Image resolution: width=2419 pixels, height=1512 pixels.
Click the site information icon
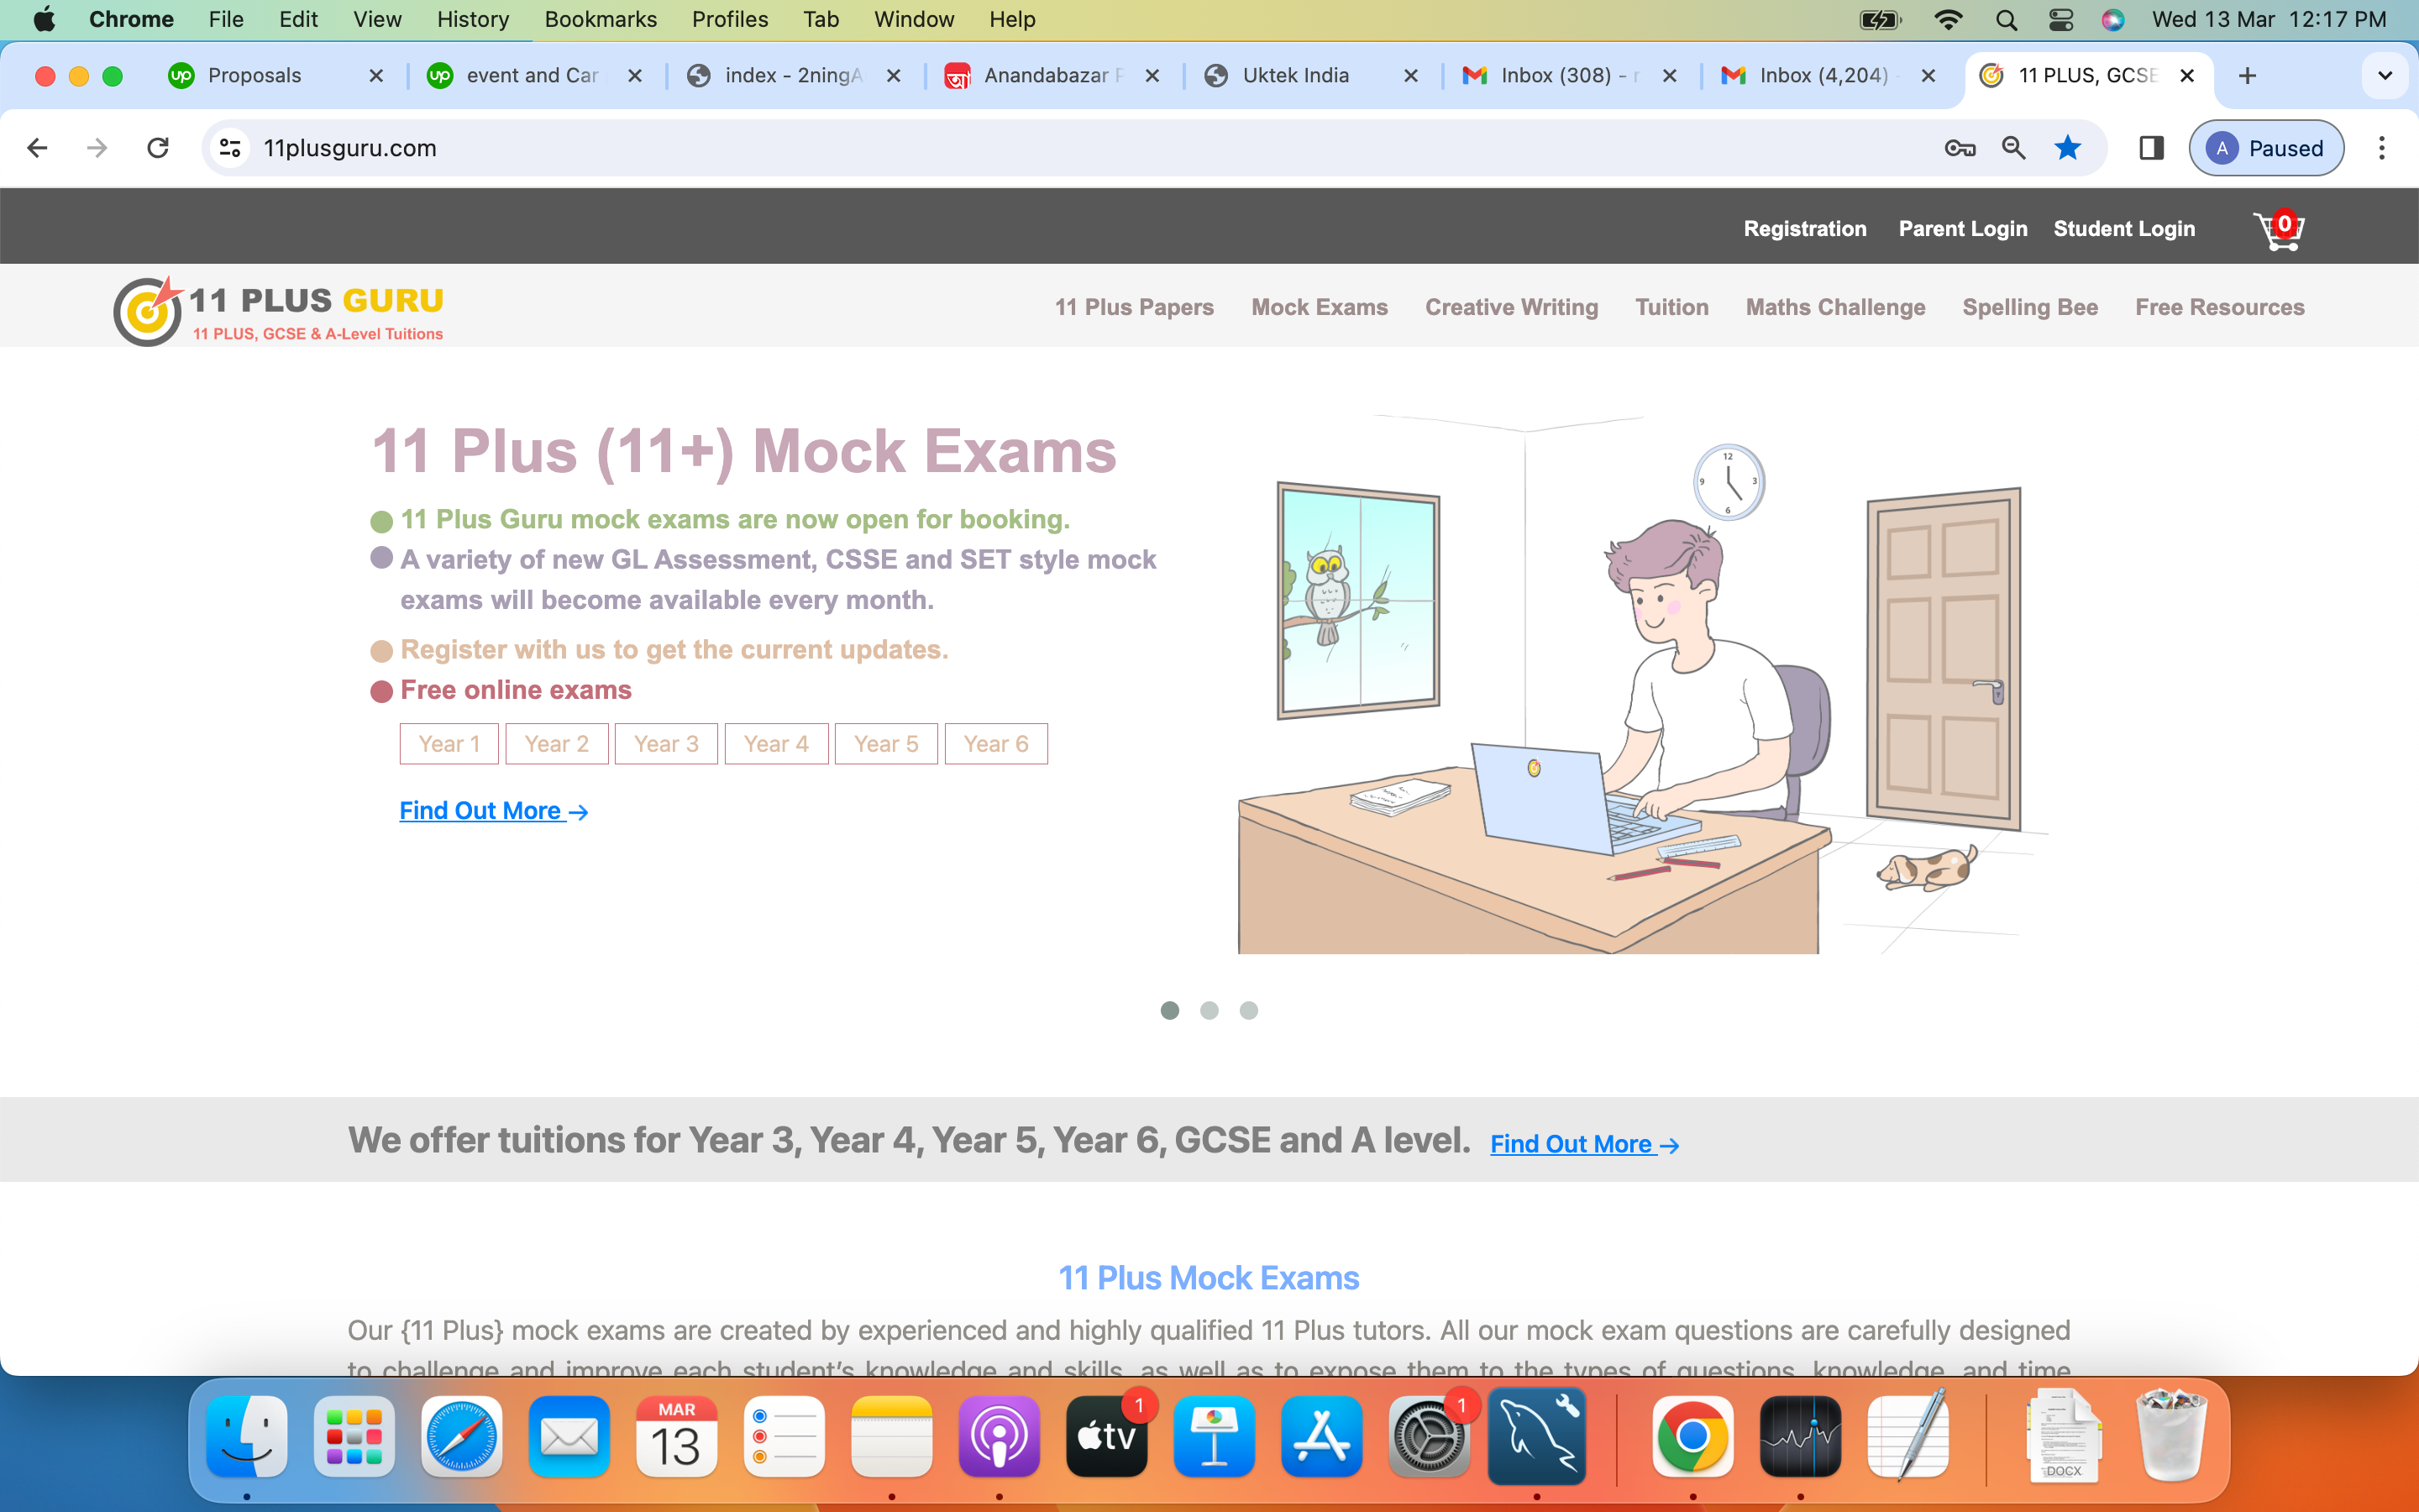tap(230, 148)
